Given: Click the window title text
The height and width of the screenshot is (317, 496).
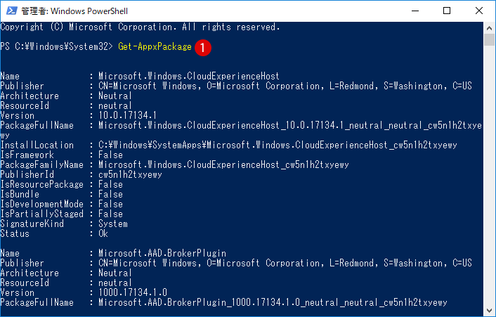Looking at the screenshot, I should tap(74, 11).
